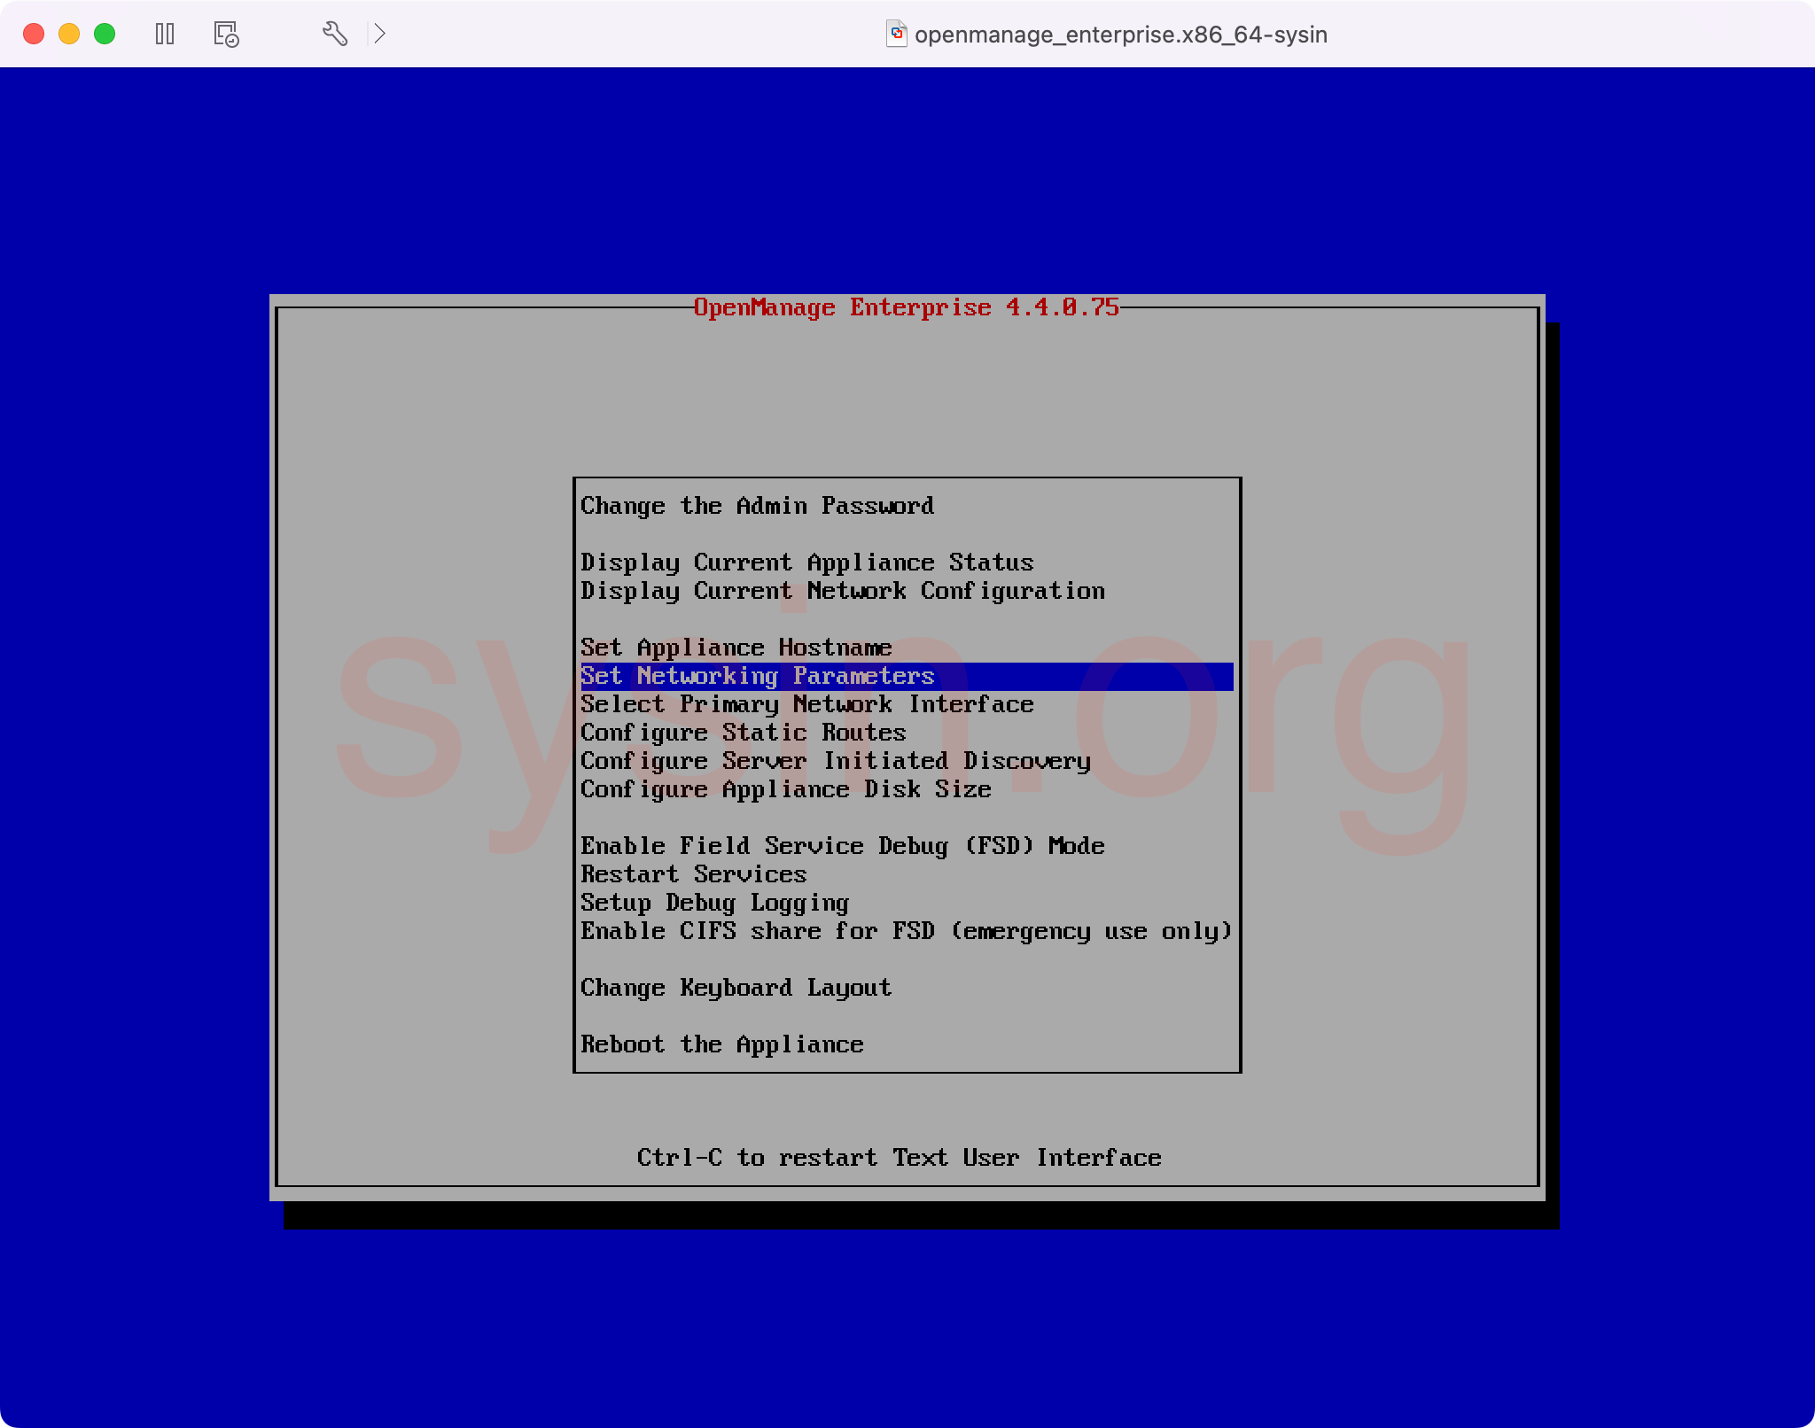This screenshot has width=1815, height=1428.
Task: Enable Field Service Debug (FSD) Mode
Action: click(x=842, y=846)
